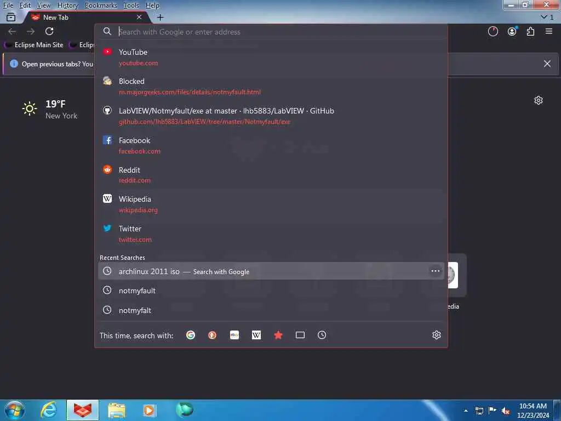Dismiss the Open previous tabs notification

pyautogui.click(x=547, y=64)
